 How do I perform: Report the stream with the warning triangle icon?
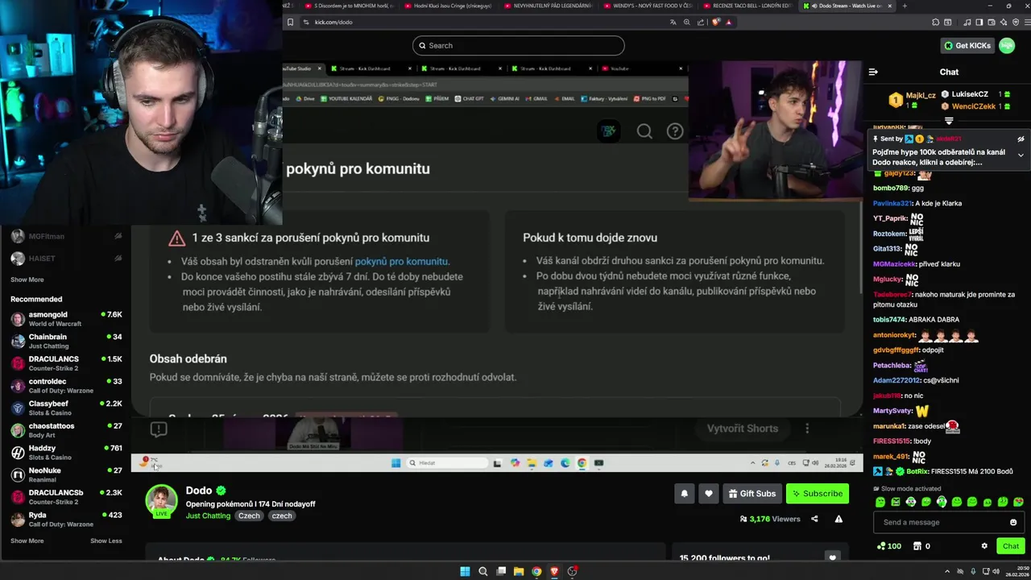pyautogui.click(x=838, y=519)
